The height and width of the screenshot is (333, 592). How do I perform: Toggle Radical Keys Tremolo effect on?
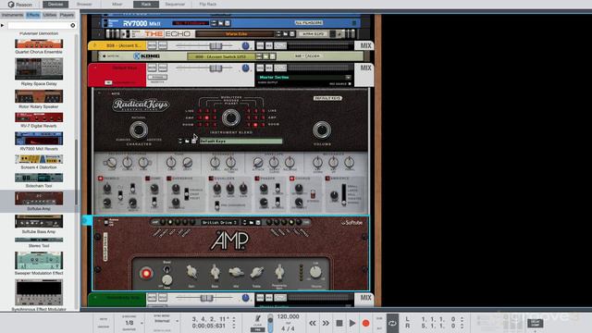click(x=101, y=179)
